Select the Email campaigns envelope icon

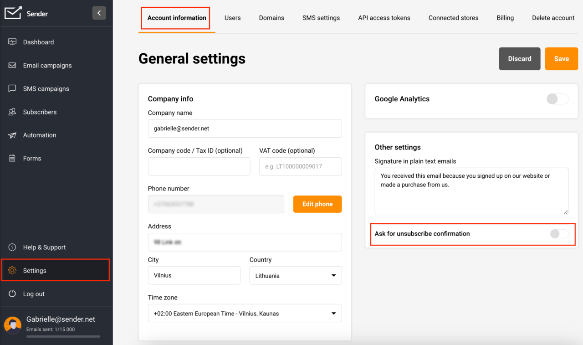tap(12, 65)
